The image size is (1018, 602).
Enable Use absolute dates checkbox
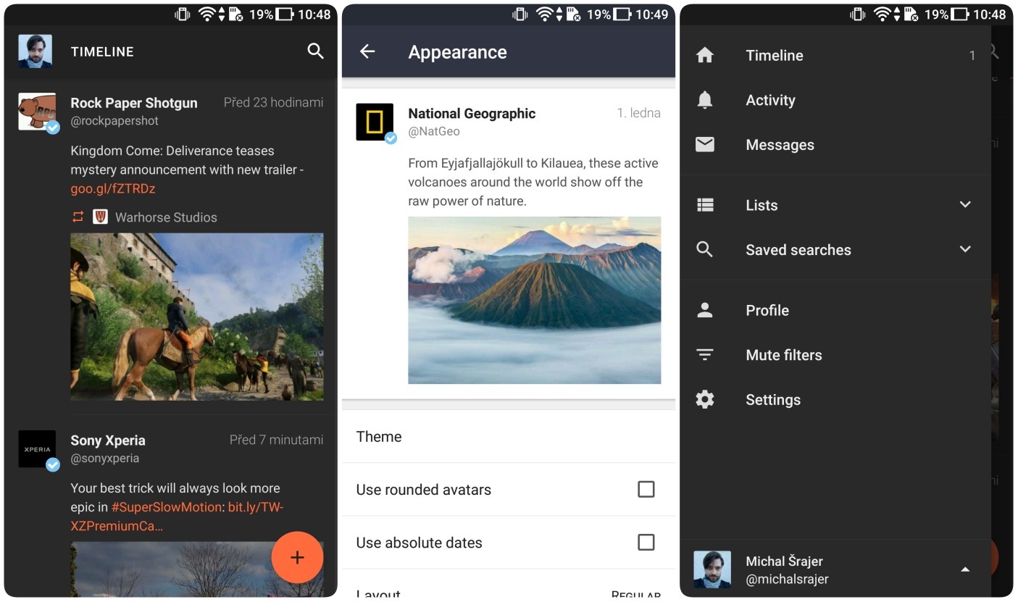646,543
